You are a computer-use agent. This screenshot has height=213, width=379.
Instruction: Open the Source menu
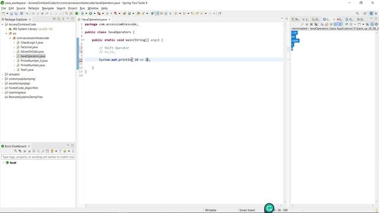point(21,8)
